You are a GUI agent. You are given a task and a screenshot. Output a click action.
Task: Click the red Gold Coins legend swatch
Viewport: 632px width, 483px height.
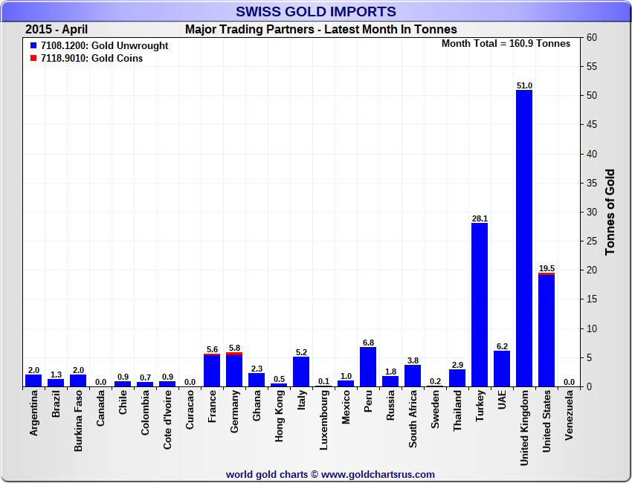33,59
